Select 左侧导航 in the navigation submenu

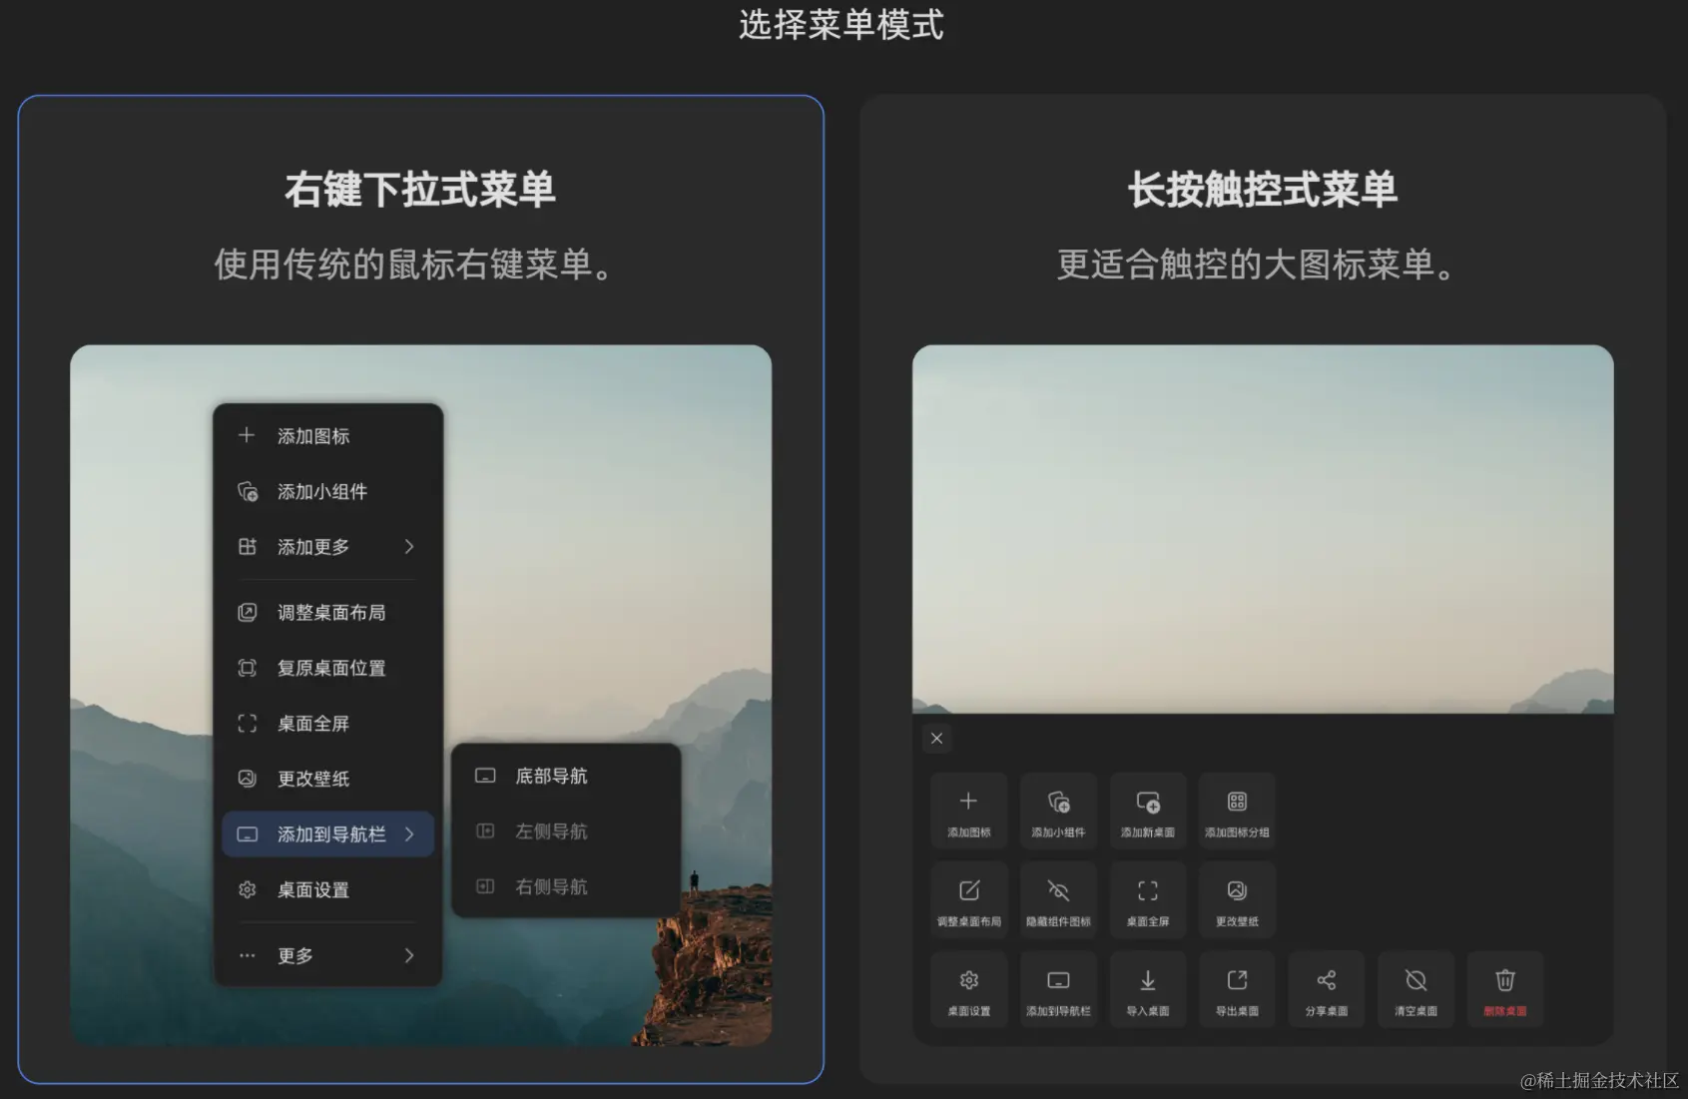[x=566, y=831]
